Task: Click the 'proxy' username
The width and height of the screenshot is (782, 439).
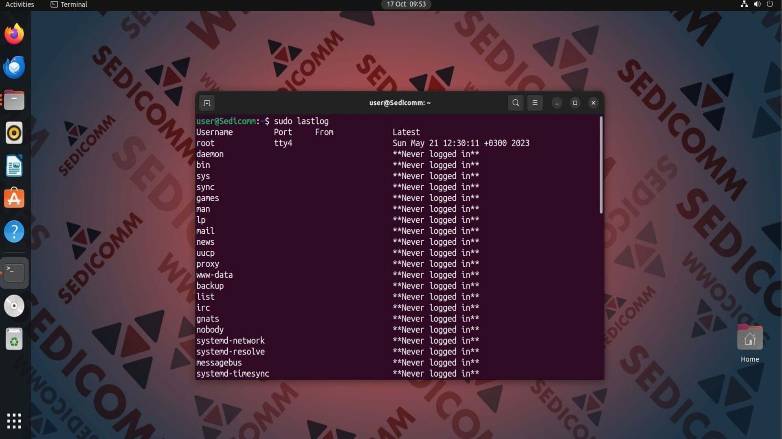Action: click(207, 264)
